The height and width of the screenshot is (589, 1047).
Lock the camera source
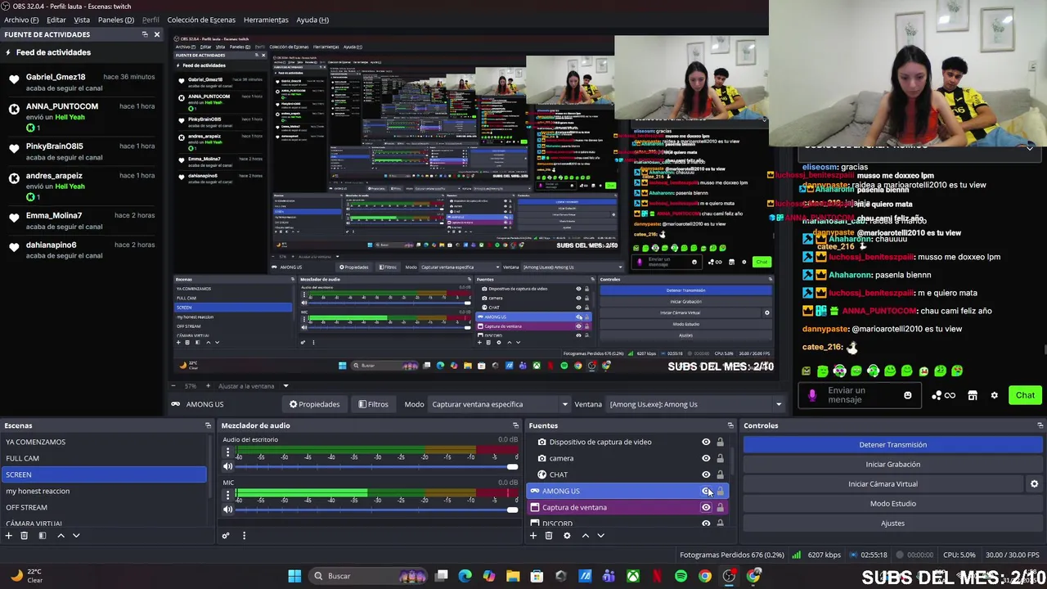tap(720, 458)
